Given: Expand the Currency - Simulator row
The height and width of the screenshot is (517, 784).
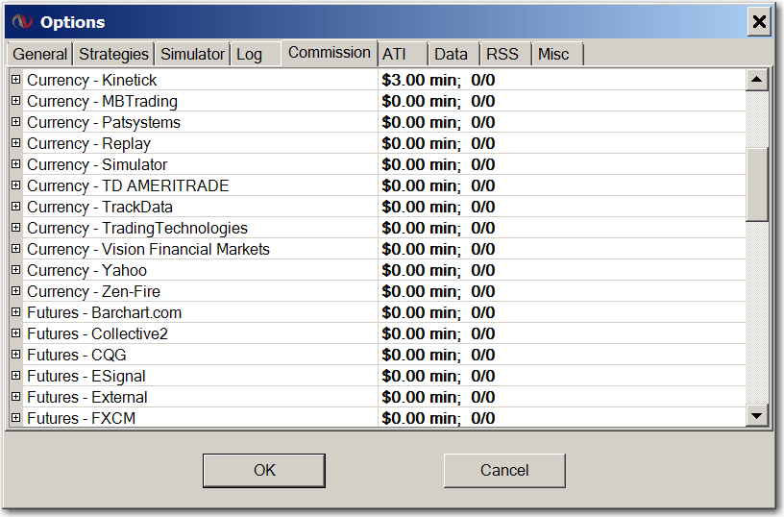Looking at the screenshot, I should [x=16, y=164].
